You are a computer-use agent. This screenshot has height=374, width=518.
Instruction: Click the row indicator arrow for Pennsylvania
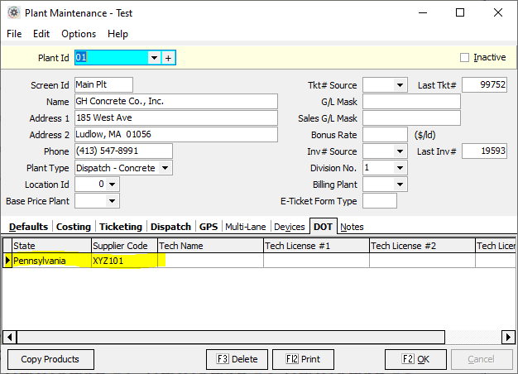7,261
